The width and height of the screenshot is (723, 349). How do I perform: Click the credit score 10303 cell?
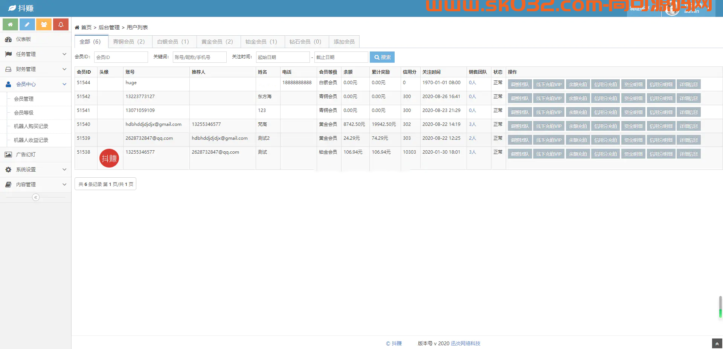[x=409, y=152]
